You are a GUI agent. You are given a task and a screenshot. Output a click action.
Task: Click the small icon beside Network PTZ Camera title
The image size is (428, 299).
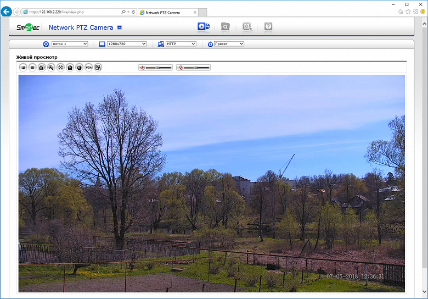pyautogui.click(x=120, y=27)
